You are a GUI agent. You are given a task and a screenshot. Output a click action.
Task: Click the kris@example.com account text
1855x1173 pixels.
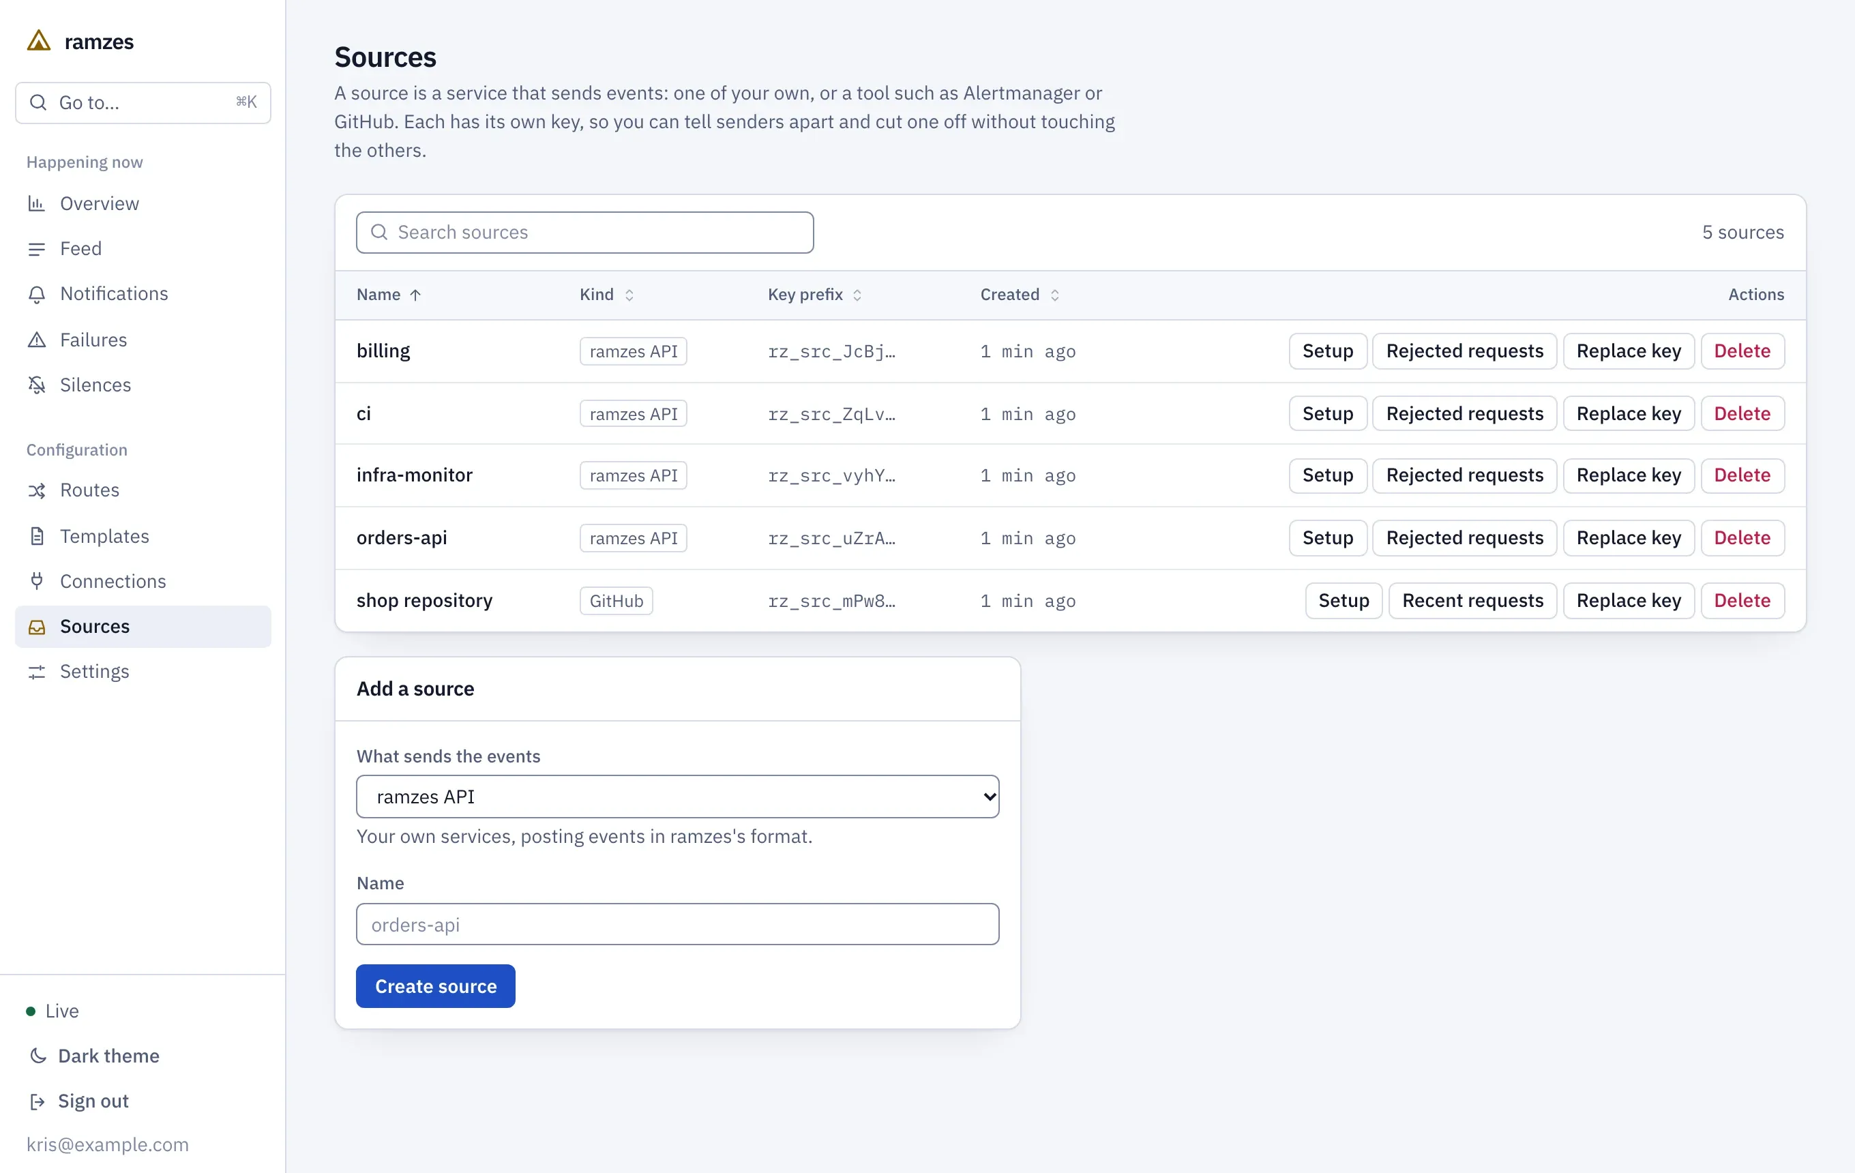107,1144
